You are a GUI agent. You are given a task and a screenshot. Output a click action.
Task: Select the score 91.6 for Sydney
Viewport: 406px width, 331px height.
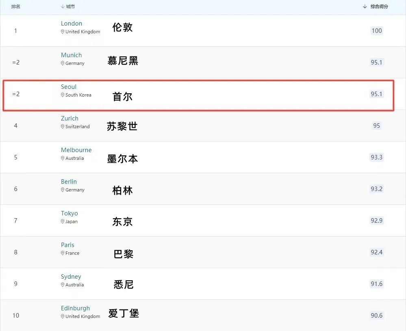(x=376, y=284)
